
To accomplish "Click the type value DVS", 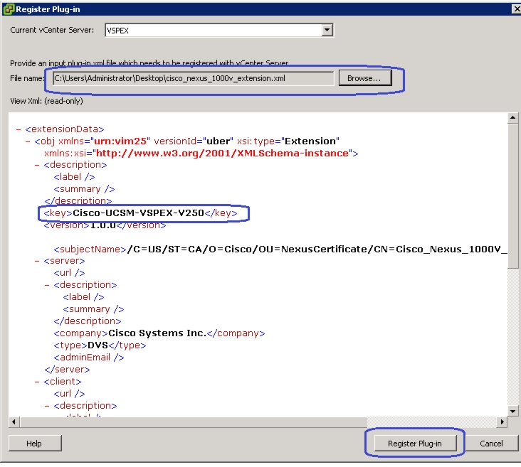I will click(x=98, y=345).
